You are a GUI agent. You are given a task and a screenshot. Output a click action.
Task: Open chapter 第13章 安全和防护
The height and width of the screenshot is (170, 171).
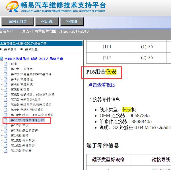pos(24,130)
